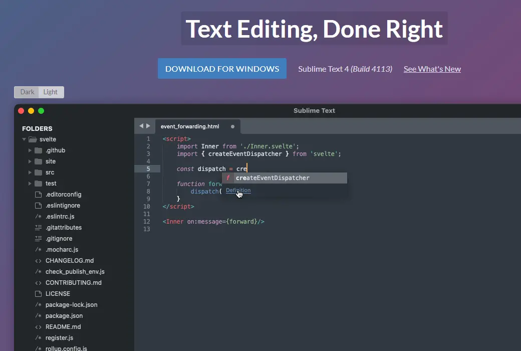This screenshot has height=351, width=521.
Task: Click the 'Sublime Text 4 (Build 4113)' text
Action: (345, 69)
